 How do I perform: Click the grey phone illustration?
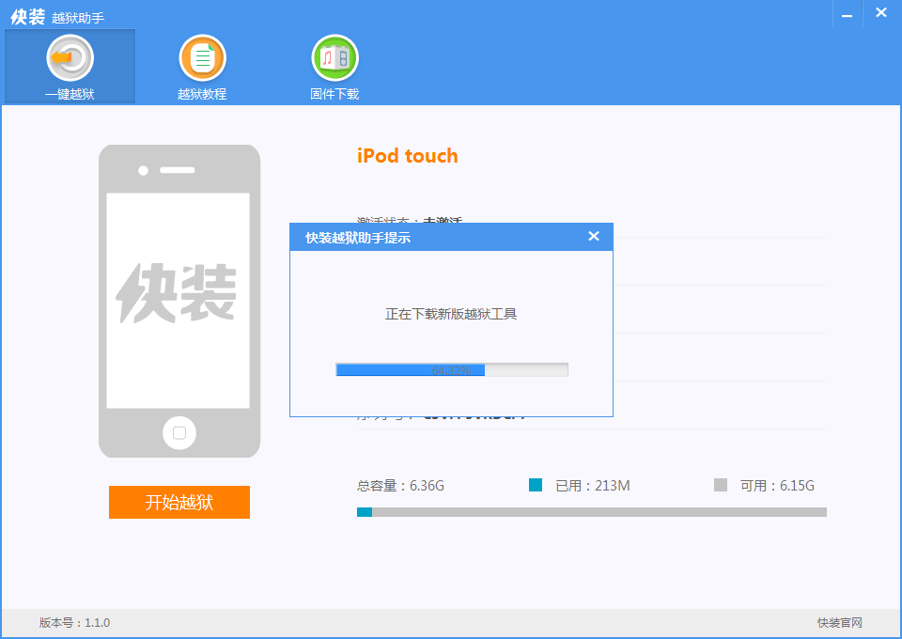(x=179, y=301)
